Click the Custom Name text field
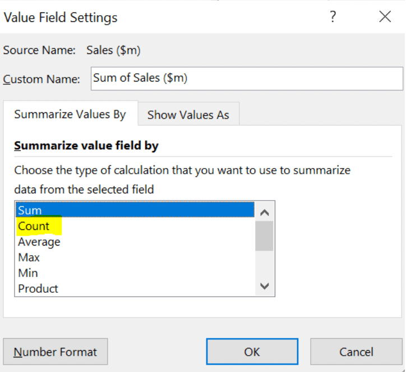 coord(247,79)
